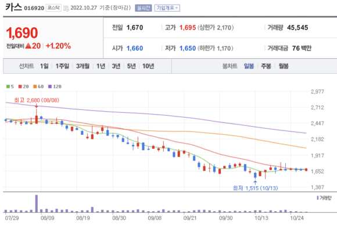
Task: Switch to the 주봉 candle chart
Action: click(266, 66)
